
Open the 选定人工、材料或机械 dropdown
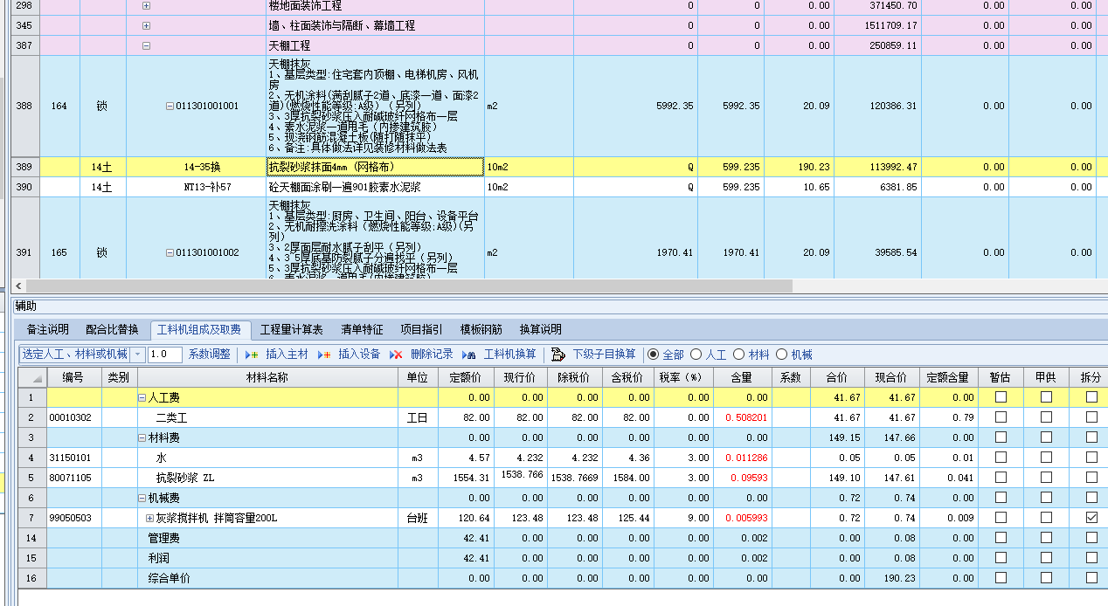click(138, 355)
